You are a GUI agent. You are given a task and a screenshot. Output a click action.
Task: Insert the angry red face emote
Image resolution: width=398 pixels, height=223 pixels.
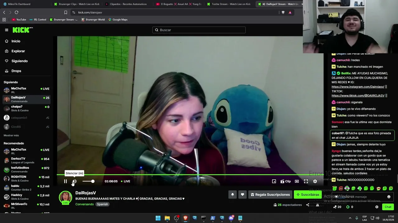point(341,188)
